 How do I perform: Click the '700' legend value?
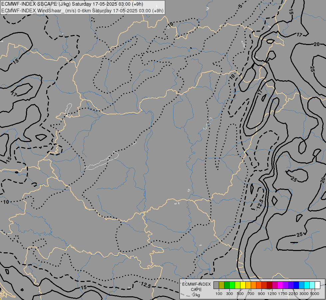[251, 294]
